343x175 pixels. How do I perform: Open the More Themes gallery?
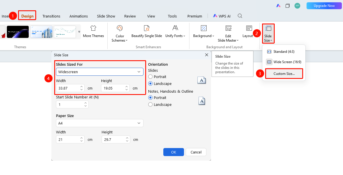pos(93,31)
